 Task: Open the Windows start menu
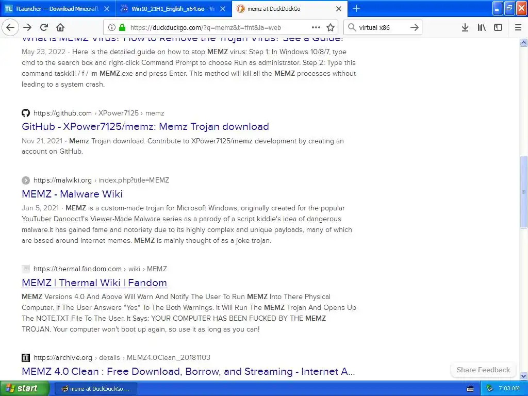[24, 388]
